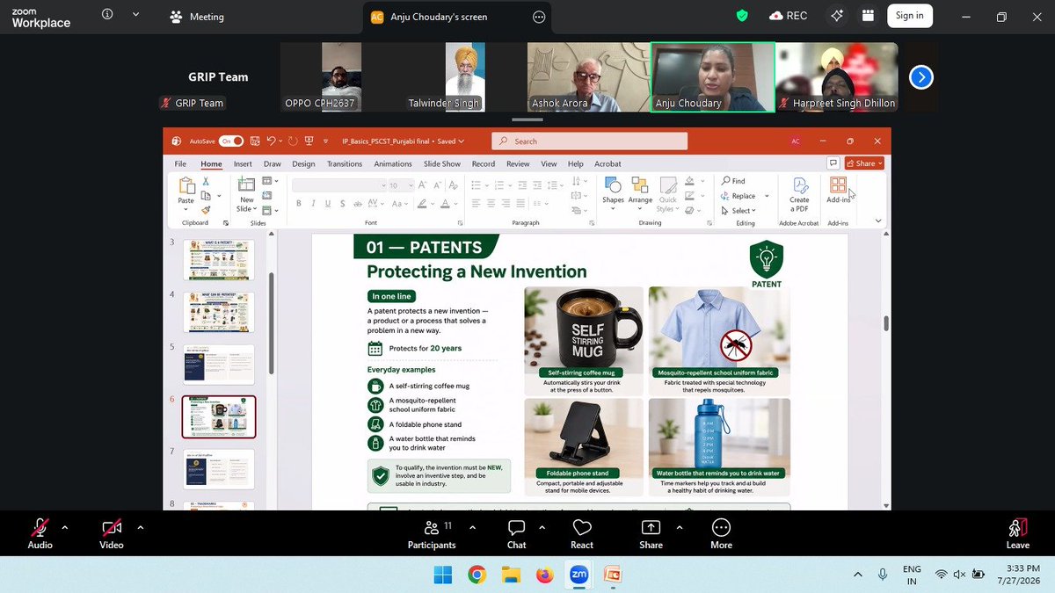The height and width of the screenshot is (593, 1055).
Task: Select slide 4 thumbnail
Action: click(x=218, y=312)
